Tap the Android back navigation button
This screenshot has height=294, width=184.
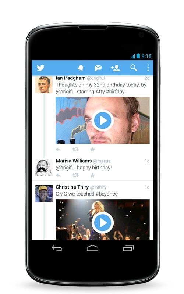coord(57,248)
